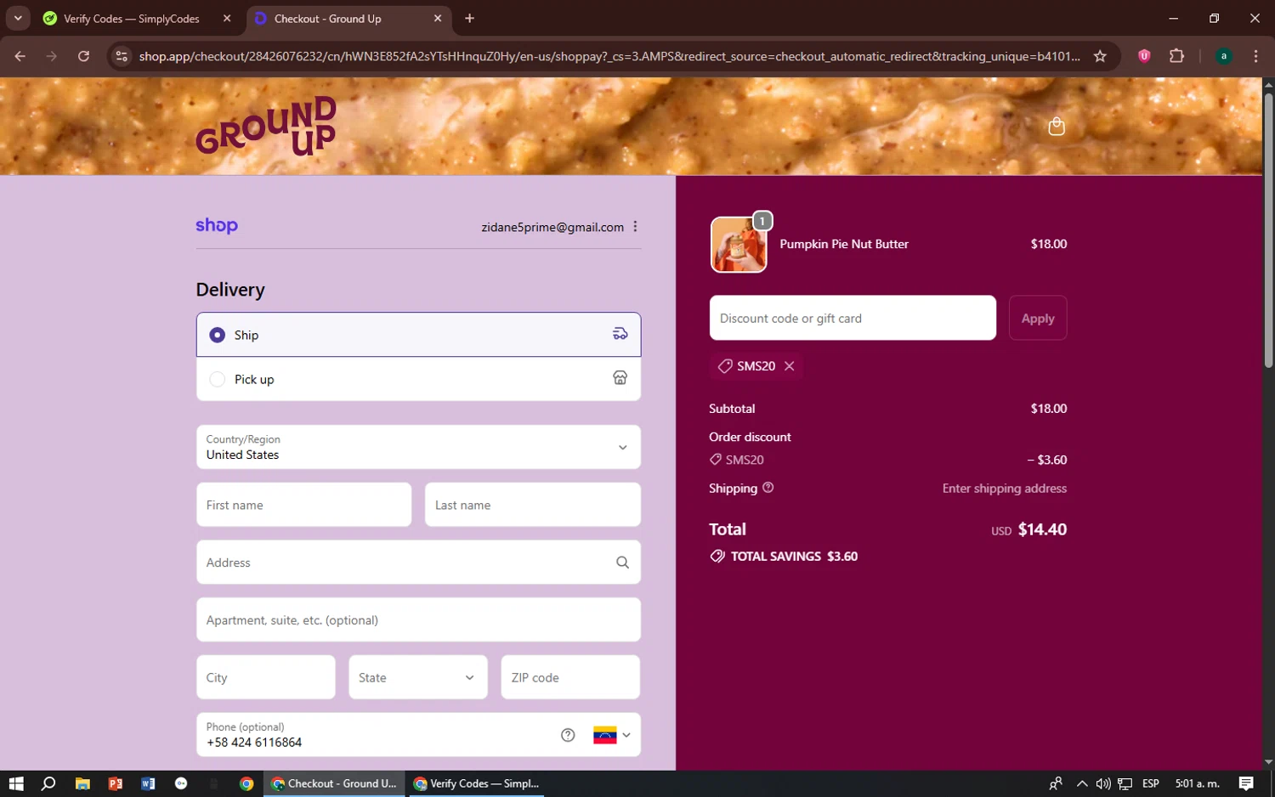The height and width of the screenshot is (797, 1275).
Task: Click the zidane5prime@gmail.com email text
Action: pos(552,227)
